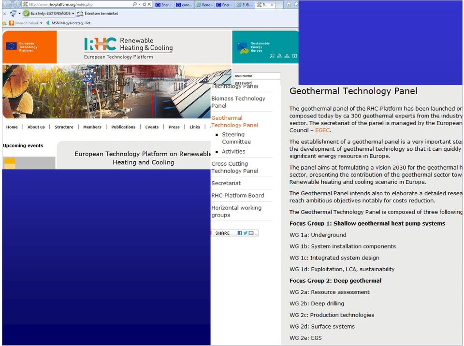Image resolution: width=464 pixels, height=346 pixels.
Task: Open the RHC-Platform Board link
Action: [x=238, y=196]
